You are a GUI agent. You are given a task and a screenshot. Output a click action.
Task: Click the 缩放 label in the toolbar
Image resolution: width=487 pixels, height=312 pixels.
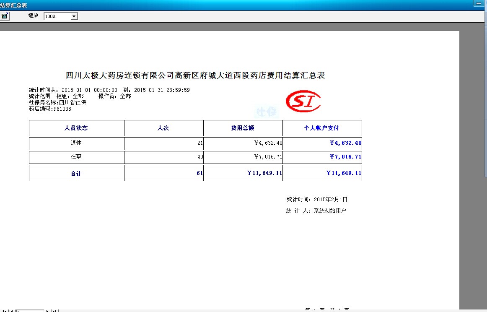pyautogui.click(x=33, y=16)
